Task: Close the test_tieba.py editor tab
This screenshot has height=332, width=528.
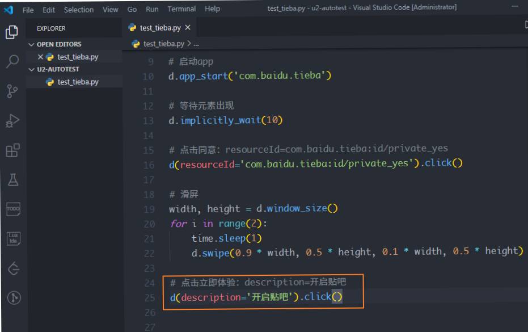Action: (188, 27)
